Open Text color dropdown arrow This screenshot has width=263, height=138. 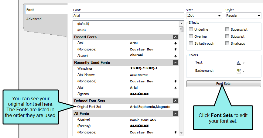click(x=244, y=63)
